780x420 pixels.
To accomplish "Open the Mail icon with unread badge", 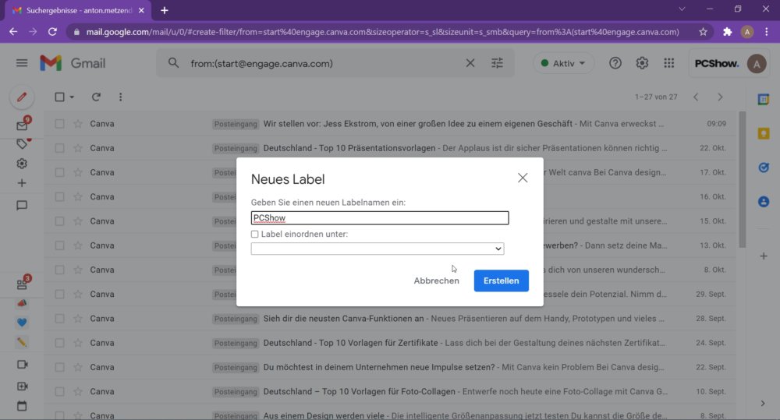I will pos(22,125).
